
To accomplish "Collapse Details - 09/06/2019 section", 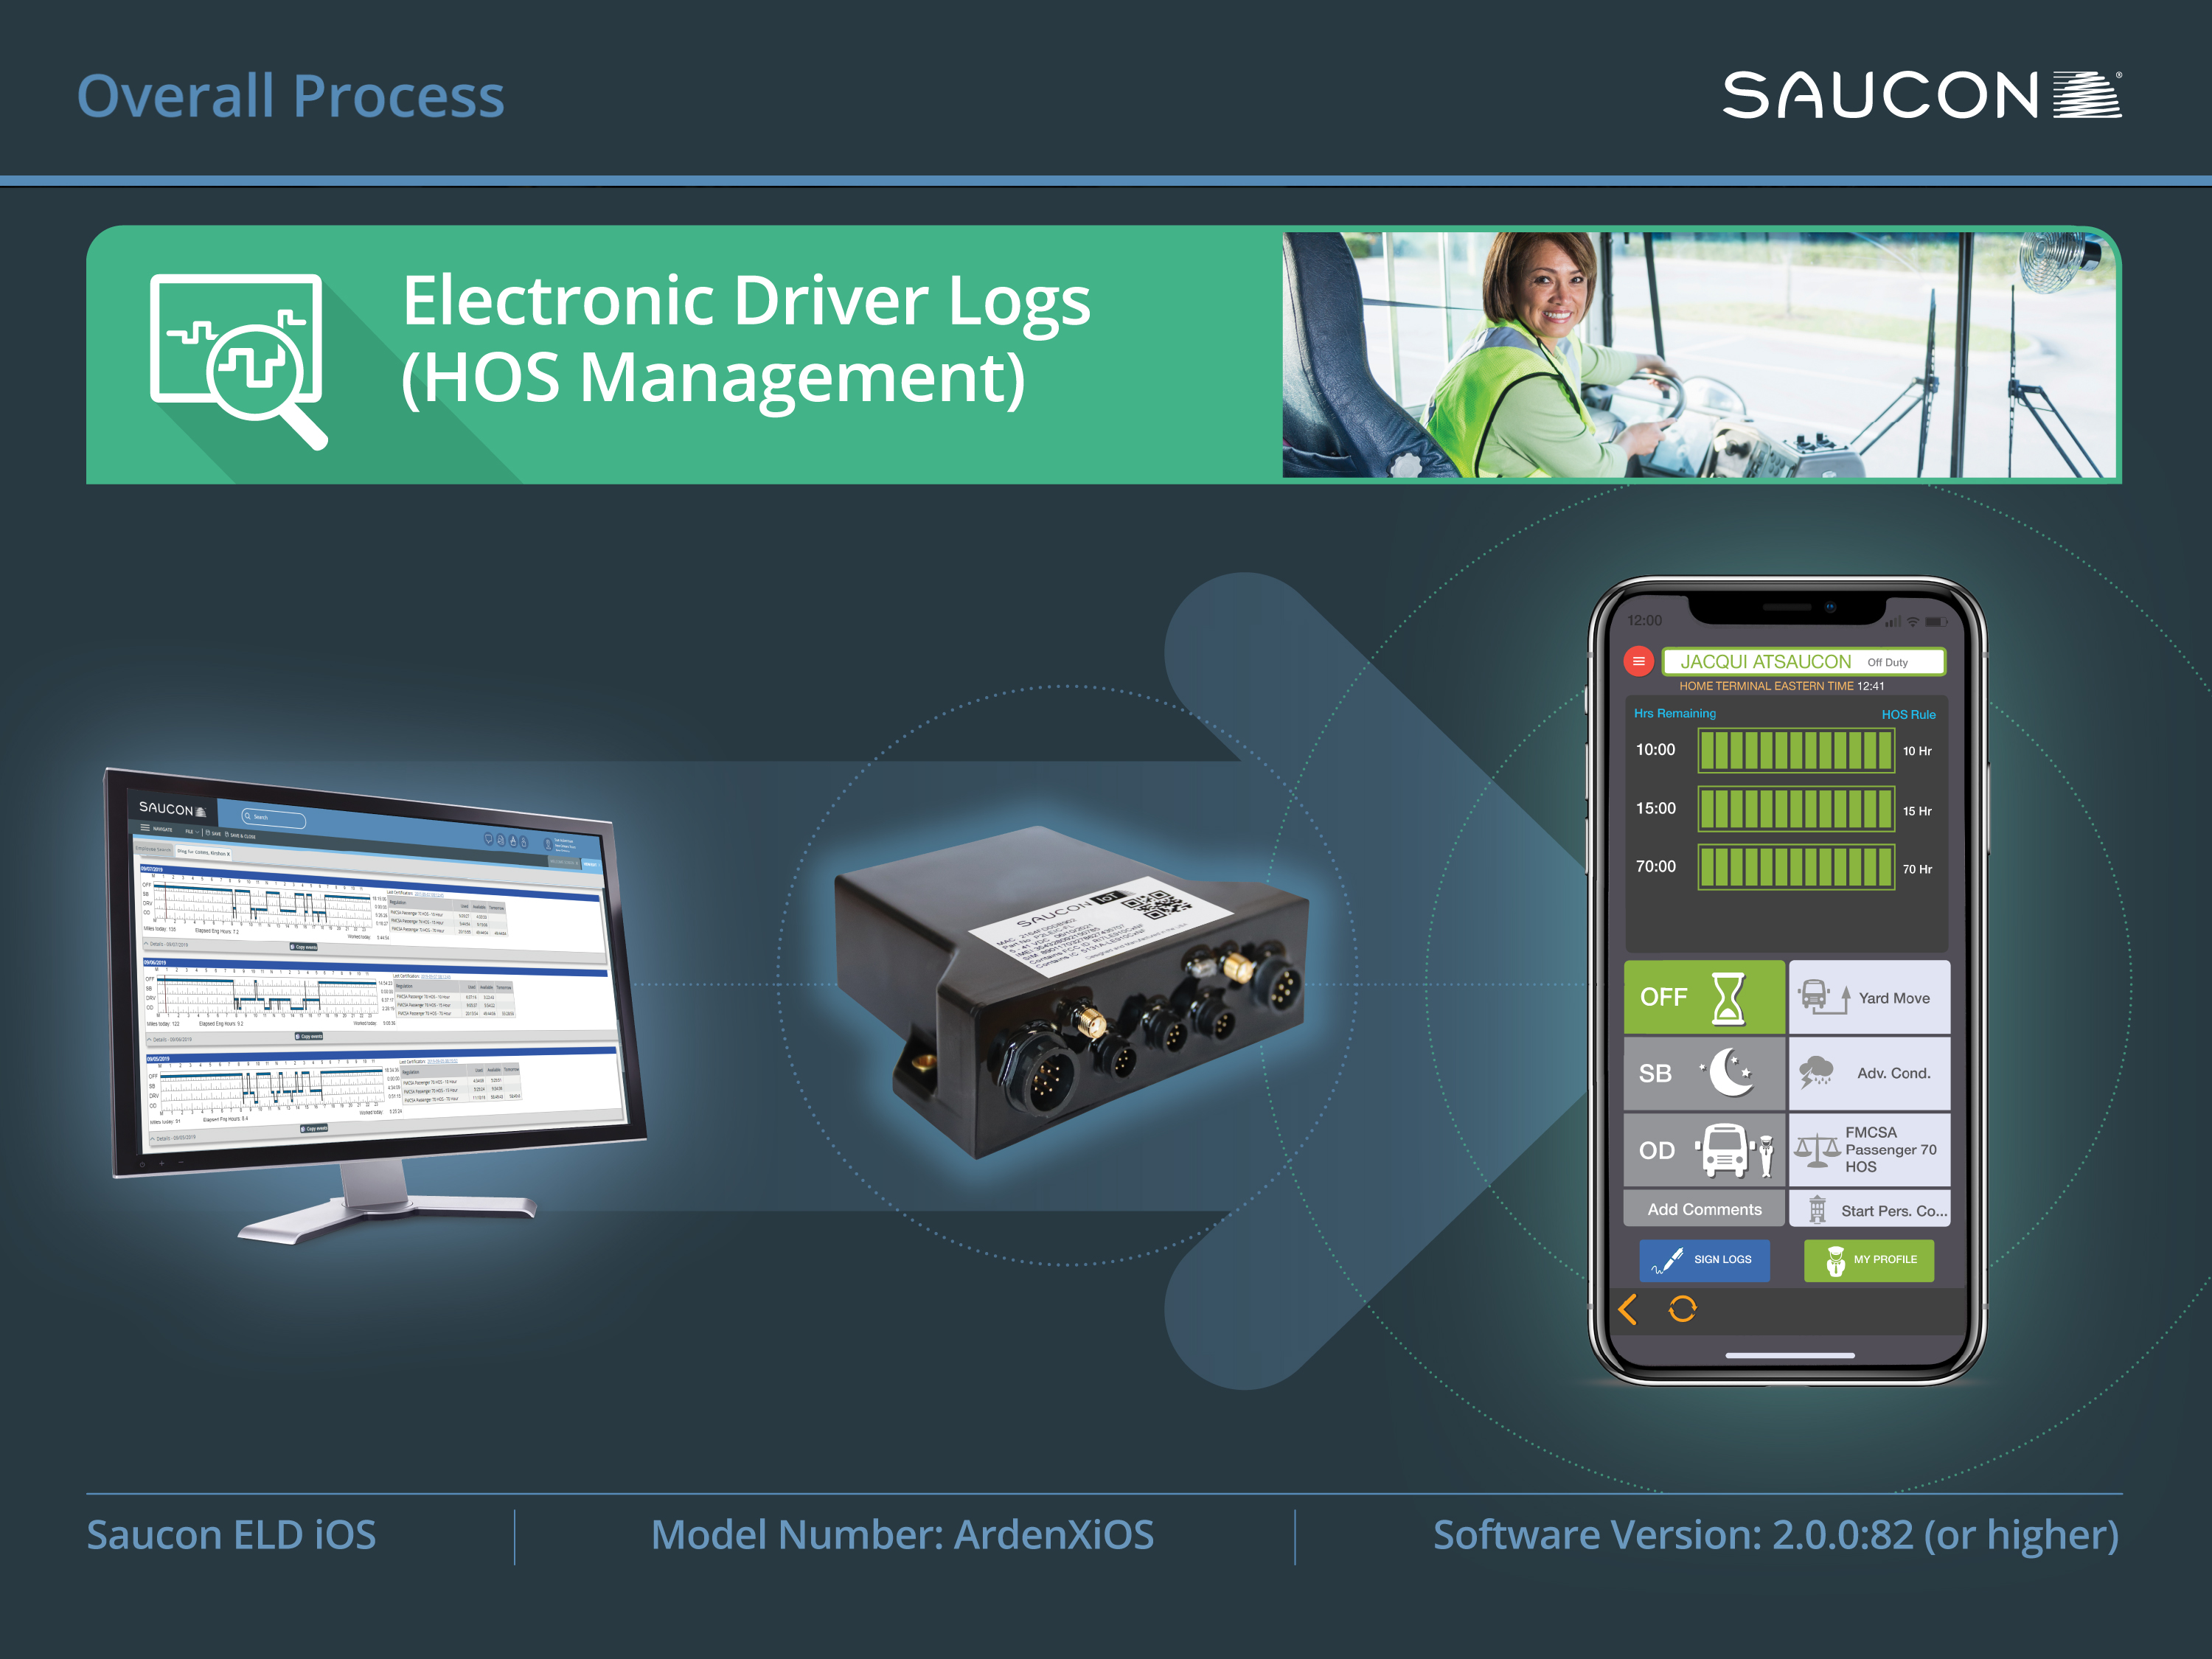I will (170, 1040).
